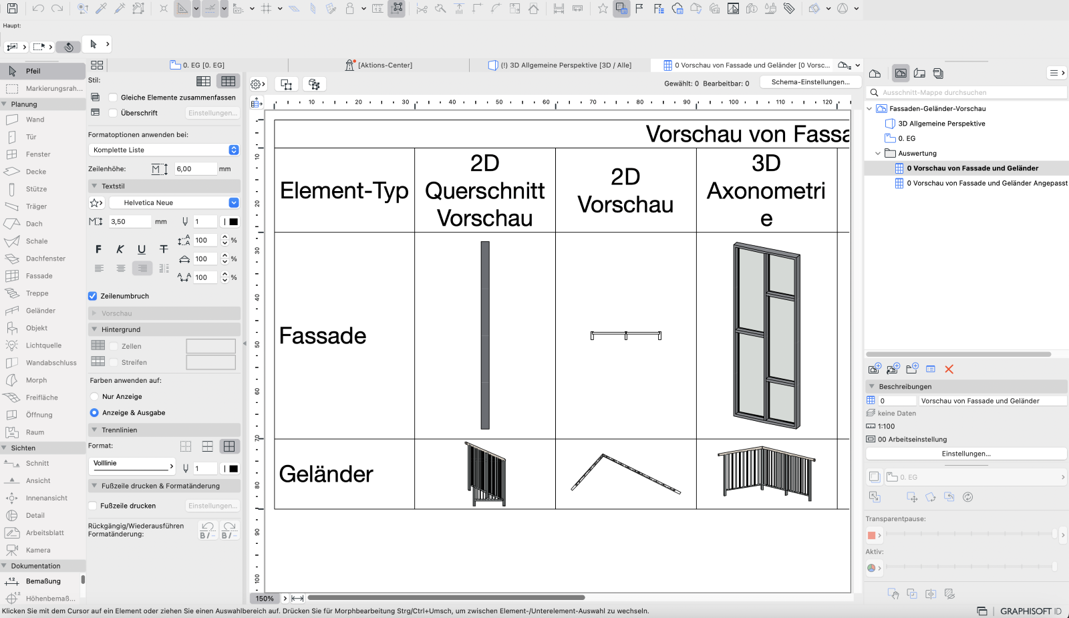Select the Bemaßung tool
This screenshot has width=1069, height=618.
click(43, 581)
